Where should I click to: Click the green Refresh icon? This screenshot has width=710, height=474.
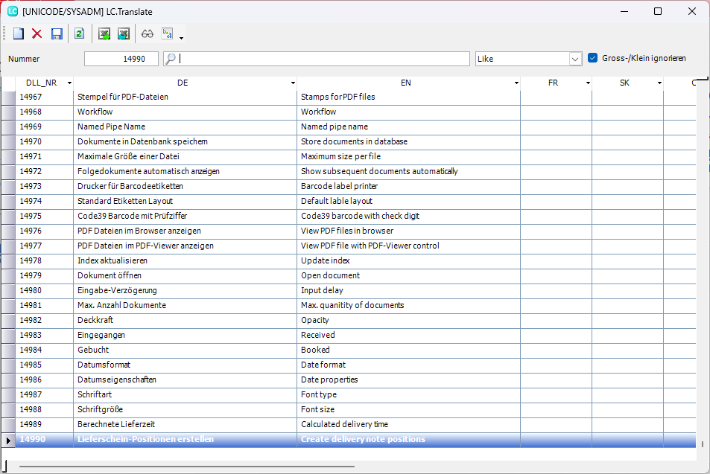click(79, 33)
